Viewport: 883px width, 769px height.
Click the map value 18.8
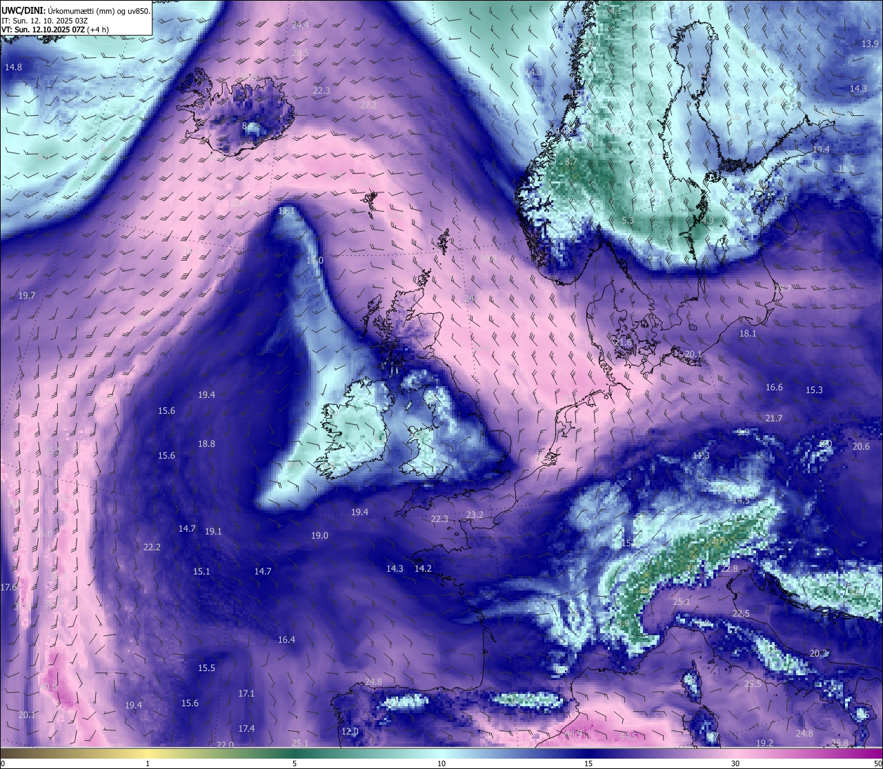click(x=206, y=444)
